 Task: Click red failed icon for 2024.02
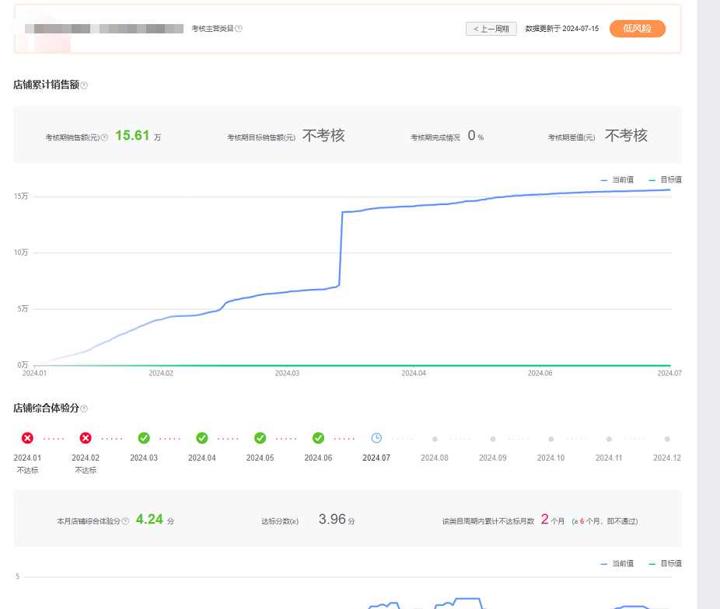(x=86, y=438)
